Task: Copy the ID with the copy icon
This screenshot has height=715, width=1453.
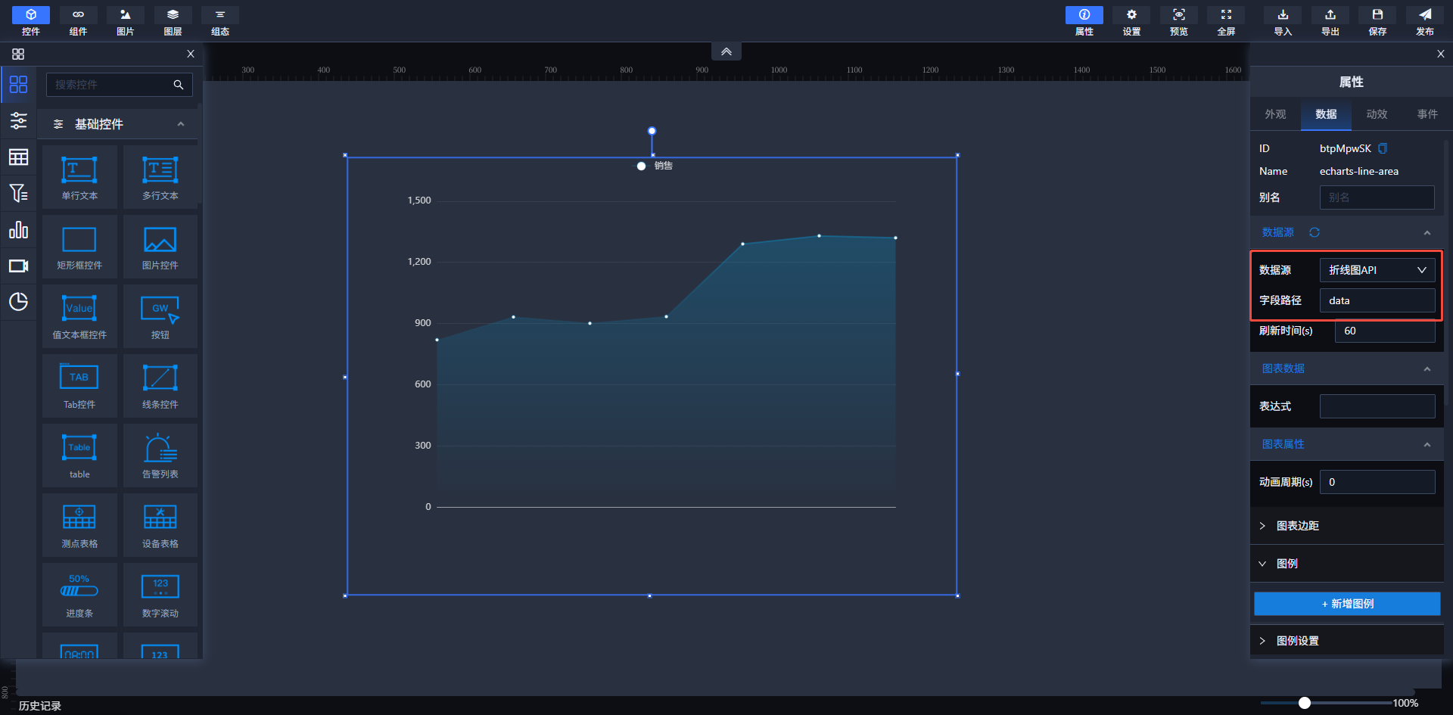Action: [x=1383, y=148]
